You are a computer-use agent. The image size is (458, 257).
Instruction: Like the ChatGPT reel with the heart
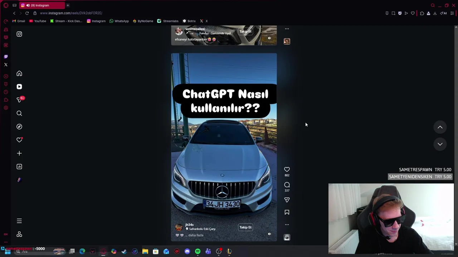(287, 170)
